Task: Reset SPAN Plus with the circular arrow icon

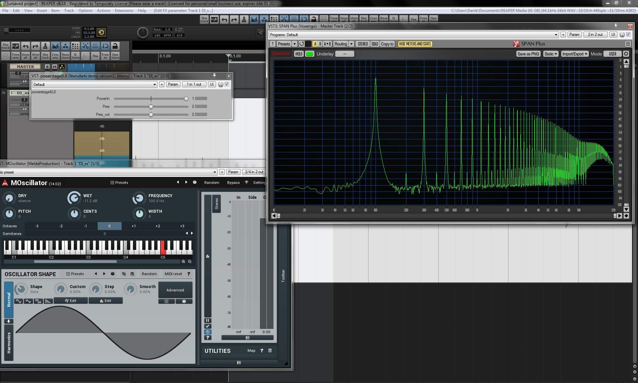Action: pos(301,44)
